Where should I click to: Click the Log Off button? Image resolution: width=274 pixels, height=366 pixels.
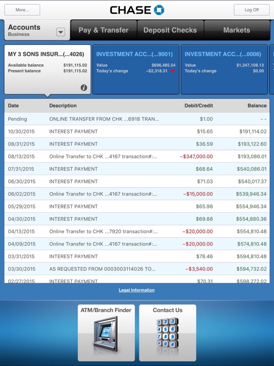252,10
